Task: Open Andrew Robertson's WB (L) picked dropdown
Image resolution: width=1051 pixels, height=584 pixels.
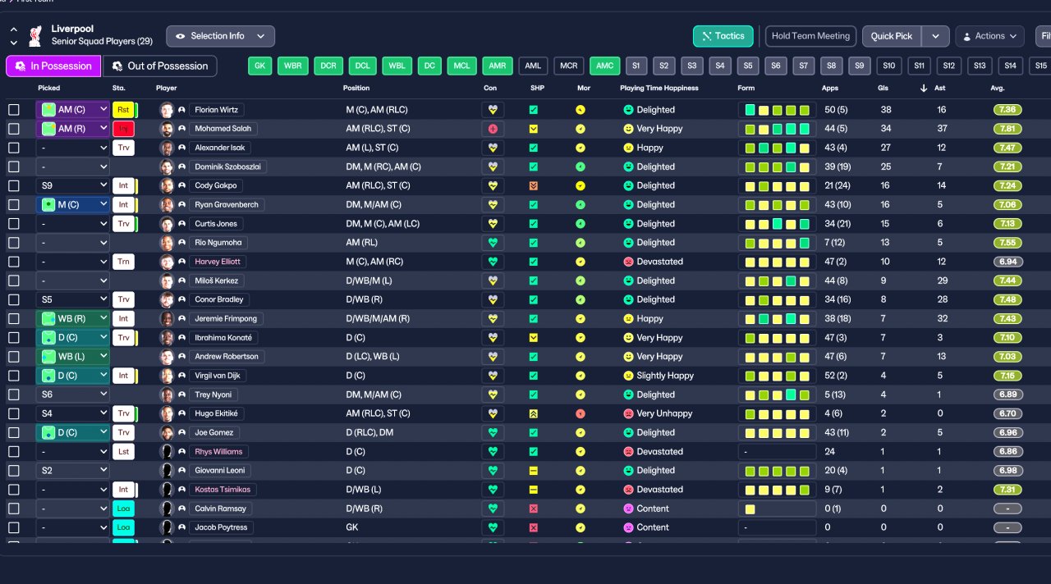Action: (73, 357)
